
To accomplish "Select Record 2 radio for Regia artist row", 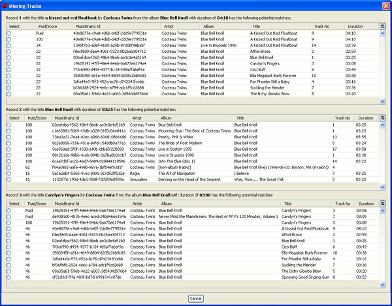I will coord(9,174).
